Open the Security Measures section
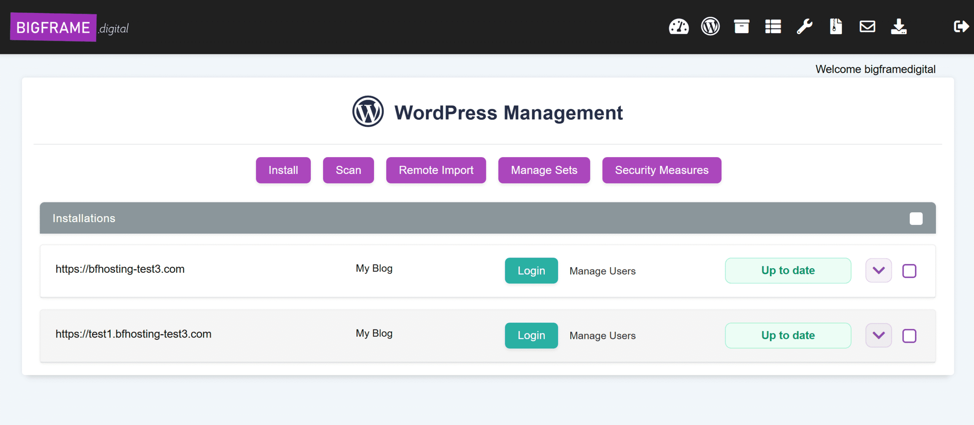This screenshot has width=974, height=425. (x=661, y=170)
